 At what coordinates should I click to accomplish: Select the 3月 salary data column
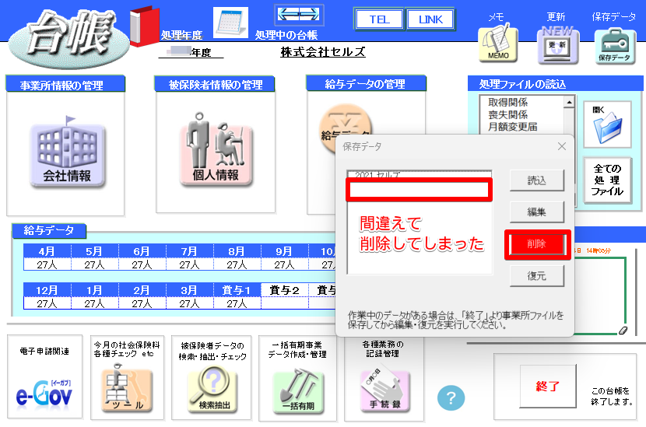coord(189,290)
